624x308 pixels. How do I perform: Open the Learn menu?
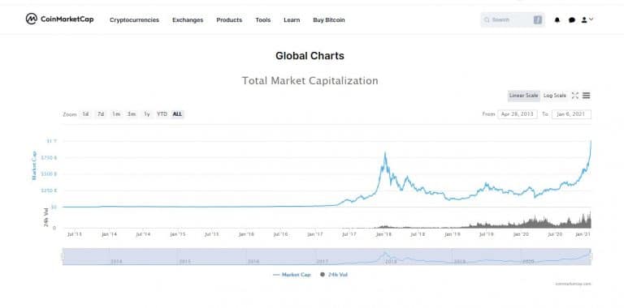(x=292, y=19)
